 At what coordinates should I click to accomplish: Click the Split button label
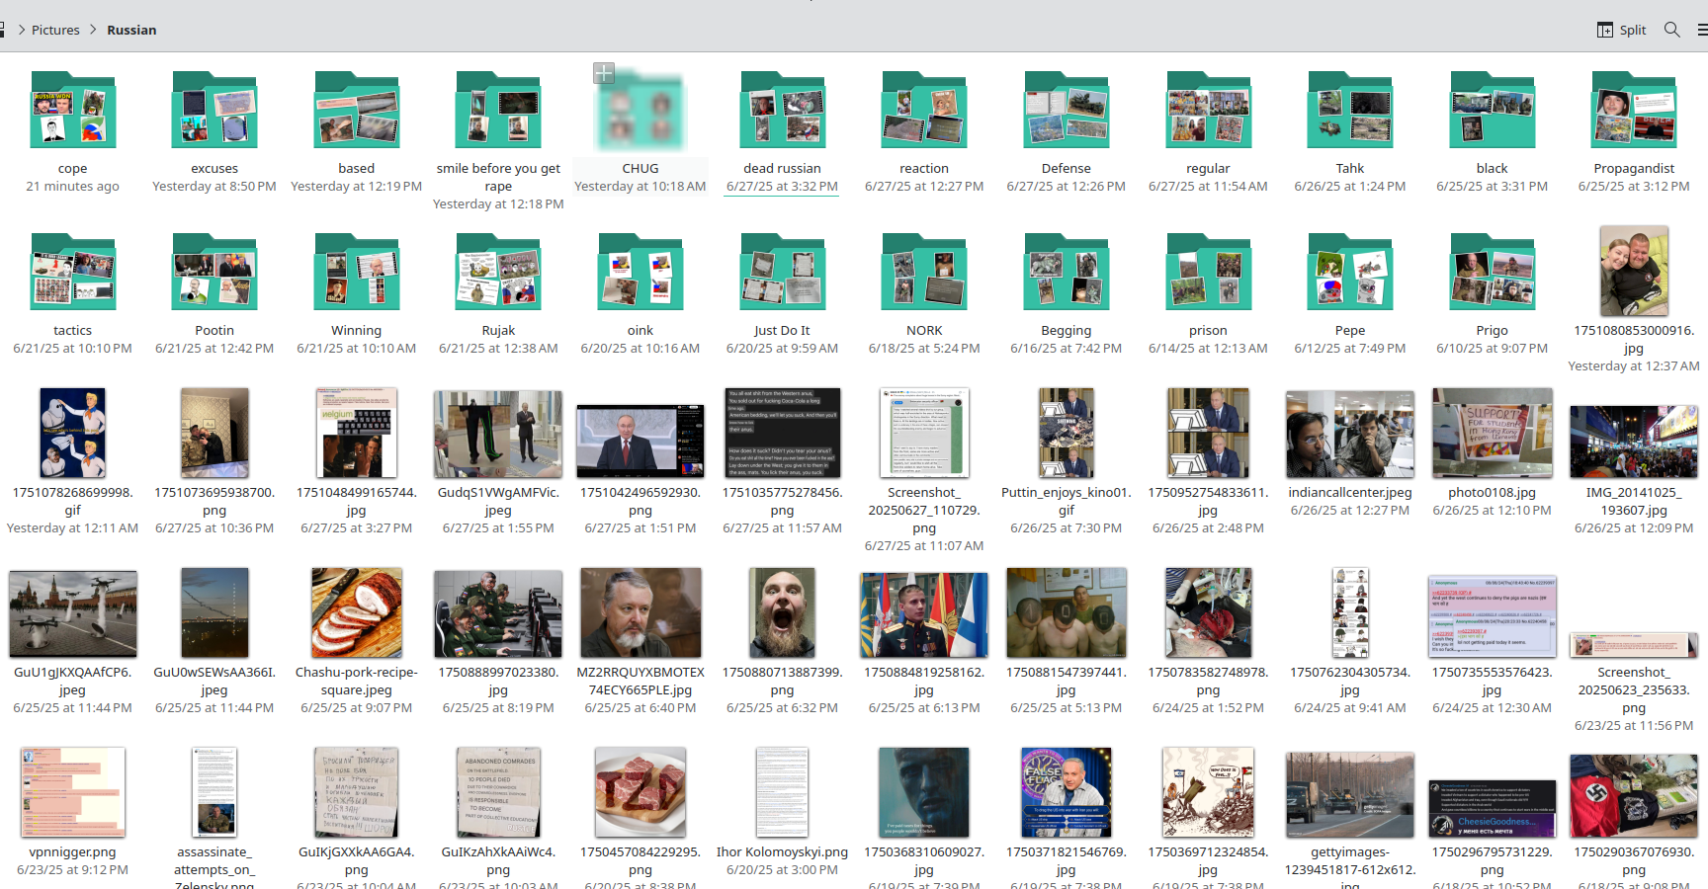[1633, 30]
